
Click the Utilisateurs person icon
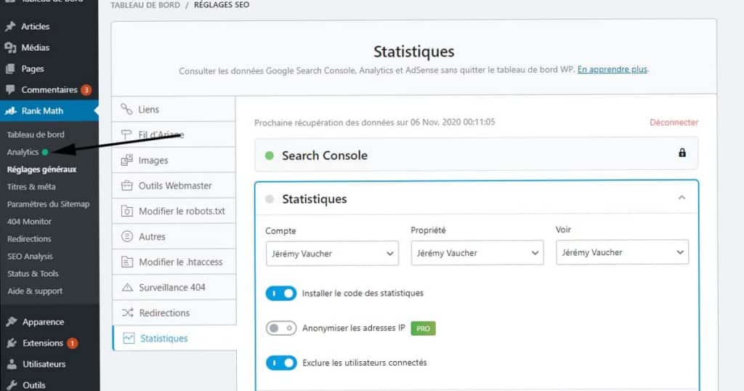[x=12, y=364]
